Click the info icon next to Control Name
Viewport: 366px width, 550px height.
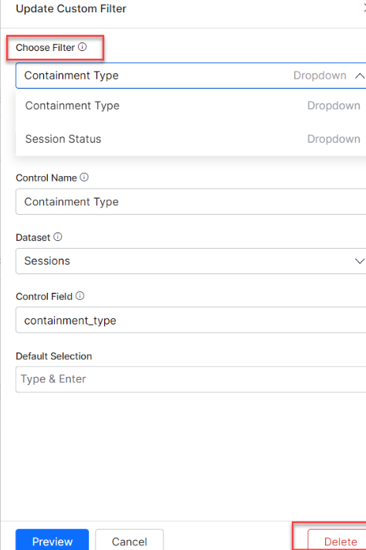84,177
